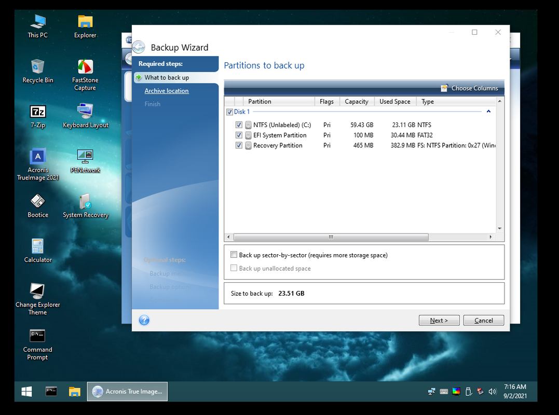The height and width of the screenshot is (415, 559).
Task: Launch Acronis TrueImage 2021 desktop icon
Action: pos(38,164)
